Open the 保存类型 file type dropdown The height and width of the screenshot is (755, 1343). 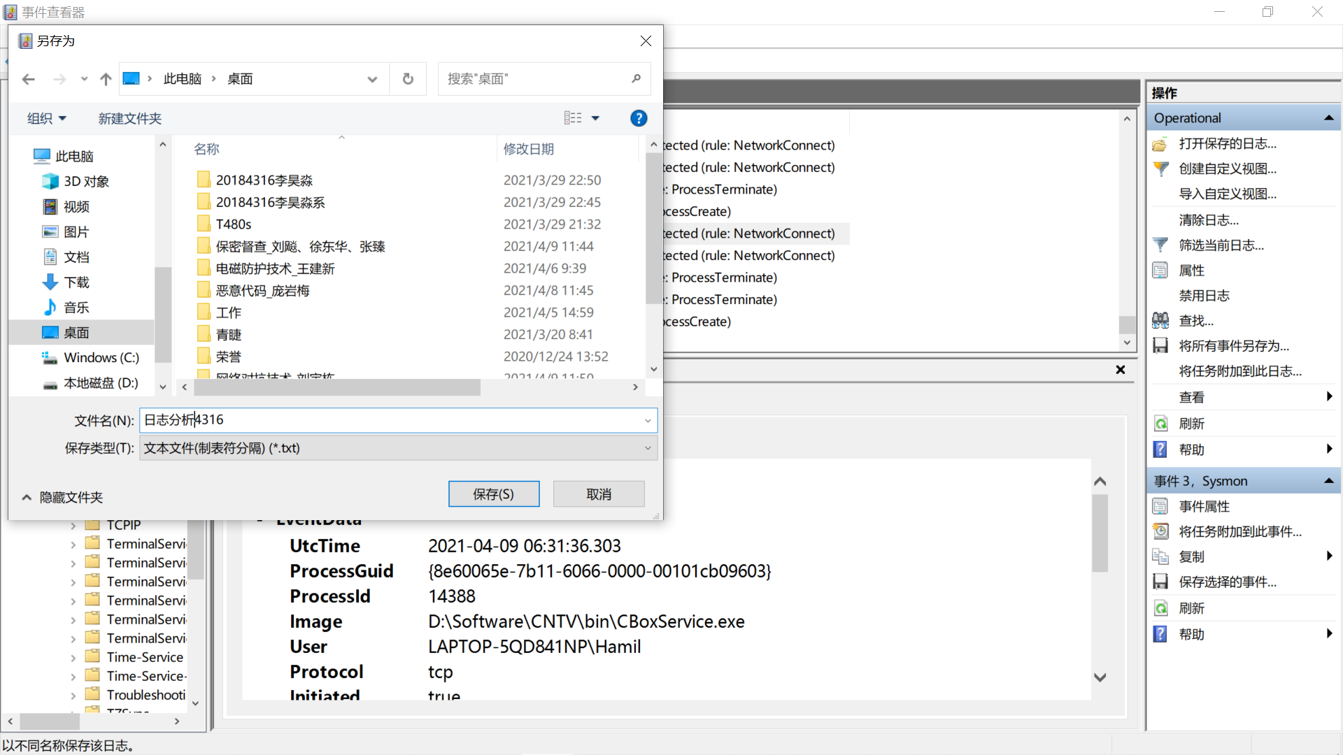398,448
